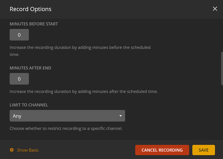Viewport: 223px width, 159px height.
Task: Click the Record Options title text
Action: coord(30,9)
